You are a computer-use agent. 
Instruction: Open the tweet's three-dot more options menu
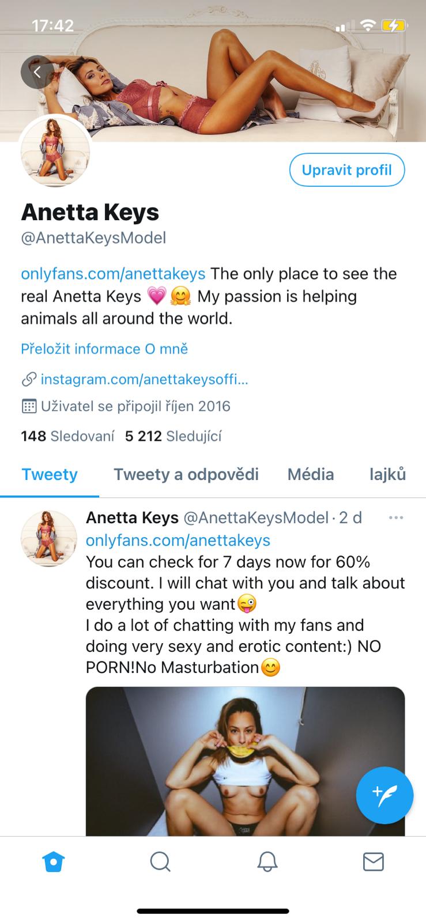pyautogui.click(x=396, y=518)
